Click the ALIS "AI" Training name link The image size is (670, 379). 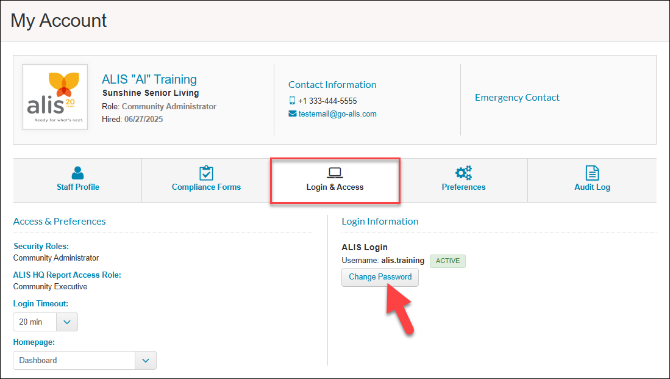(x=149, y=79)
